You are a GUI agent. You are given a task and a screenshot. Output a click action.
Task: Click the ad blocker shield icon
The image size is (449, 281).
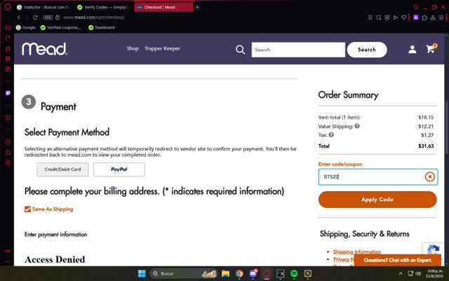tap(387, 18)
